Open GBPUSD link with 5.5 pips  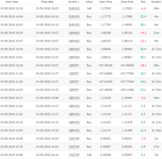point(74,122)
